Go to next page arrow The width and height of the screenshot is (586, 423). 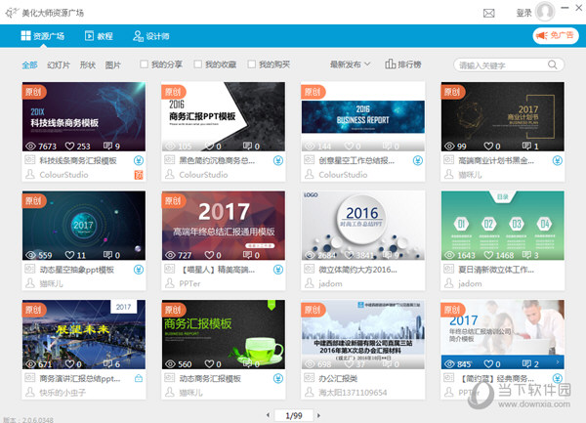pyautogui.click(x=318, y=415)
